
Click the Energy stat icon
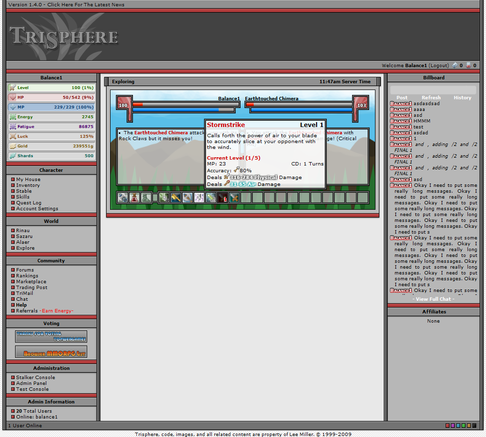point(12,117)
